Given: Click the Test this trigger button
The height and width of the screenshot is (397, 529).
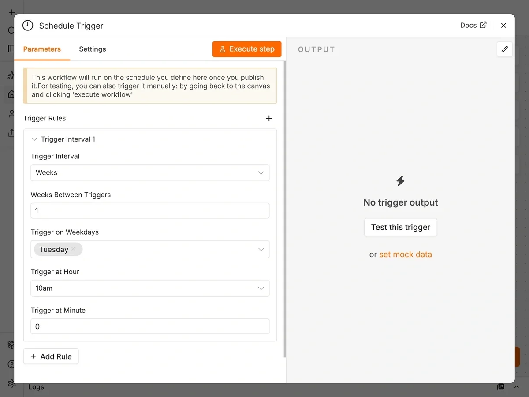Looking at the screenshot, I should click(400, 227).
